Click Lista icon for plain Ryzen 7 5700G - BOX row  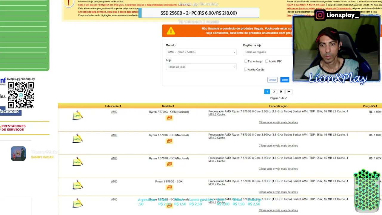(78, 185)
